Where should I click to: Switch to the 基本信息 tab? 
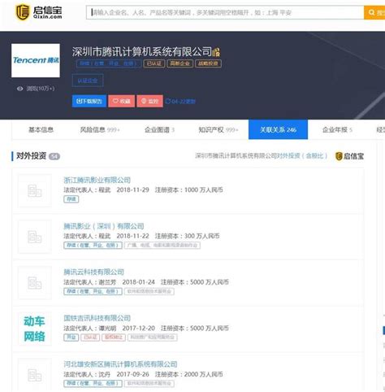click(41, 130)
